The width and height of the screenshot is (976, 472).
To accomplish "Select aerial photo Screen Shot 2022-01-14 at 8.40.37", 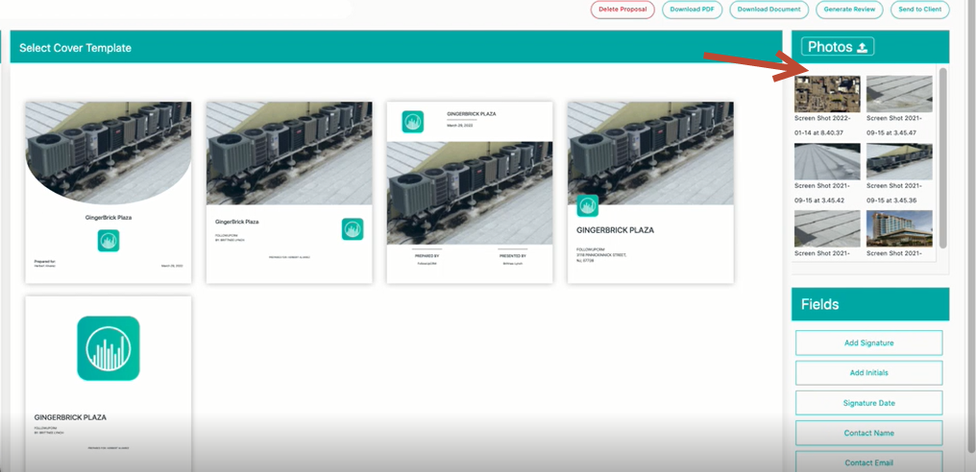I will [827, 94].
